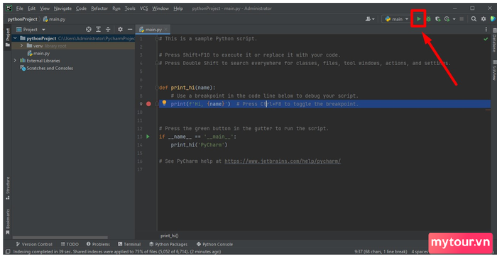Open Problems tool window
The width and height of the screenshot is (497, 259).
98,244
